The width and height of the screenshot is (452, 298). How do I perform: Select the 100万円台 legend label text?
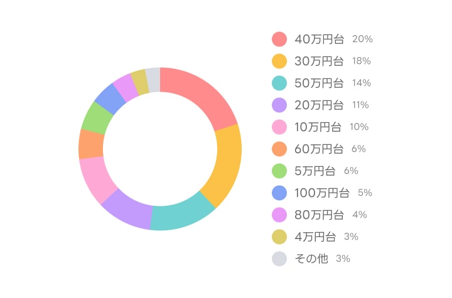click(322, 193)
